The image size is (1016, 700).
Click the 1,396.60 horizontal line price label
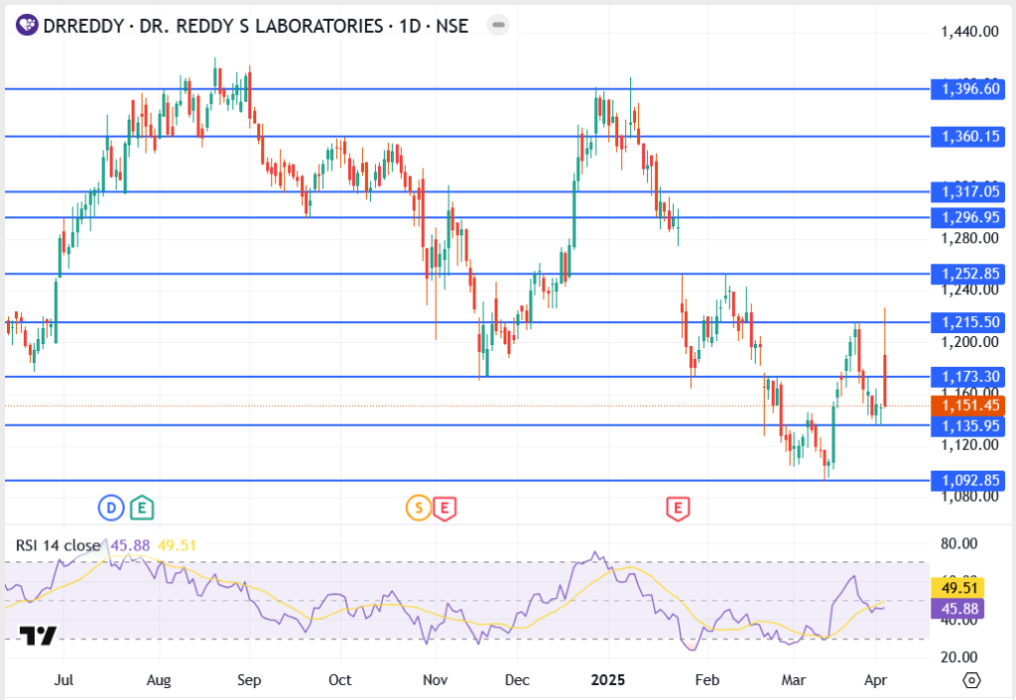tap(968, 89)
